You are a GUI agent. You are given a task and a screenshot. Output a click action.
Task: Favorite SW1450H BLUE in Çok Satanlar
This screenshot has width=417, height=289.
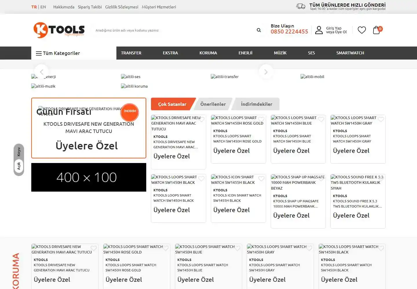(x=321, y=119)
